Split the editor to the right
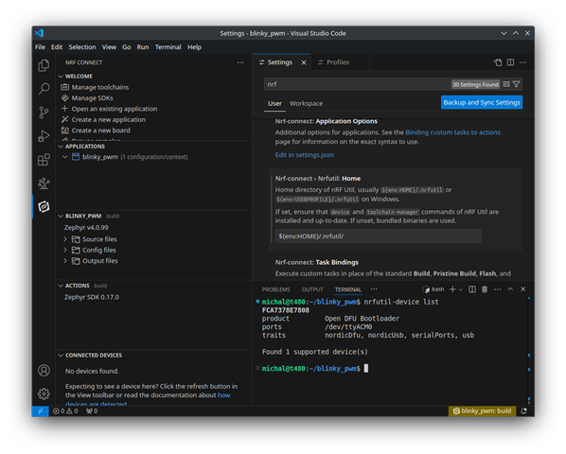This screenshot has width=566, height=454. [510, 62]
